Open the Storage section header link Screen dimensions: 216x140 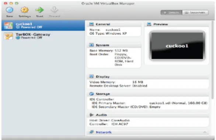(x=103, y=94)
